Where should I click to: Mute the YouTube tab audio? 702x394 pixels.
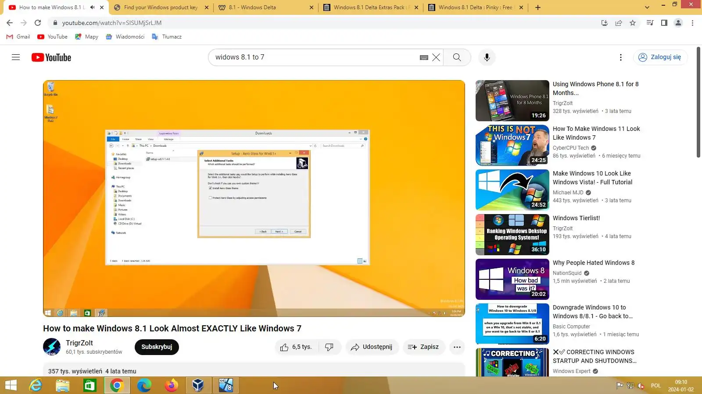click(x=92, y=7)
